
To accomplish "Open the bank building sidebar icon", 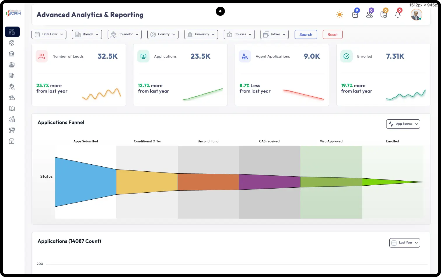I will [x=12, y=54].
